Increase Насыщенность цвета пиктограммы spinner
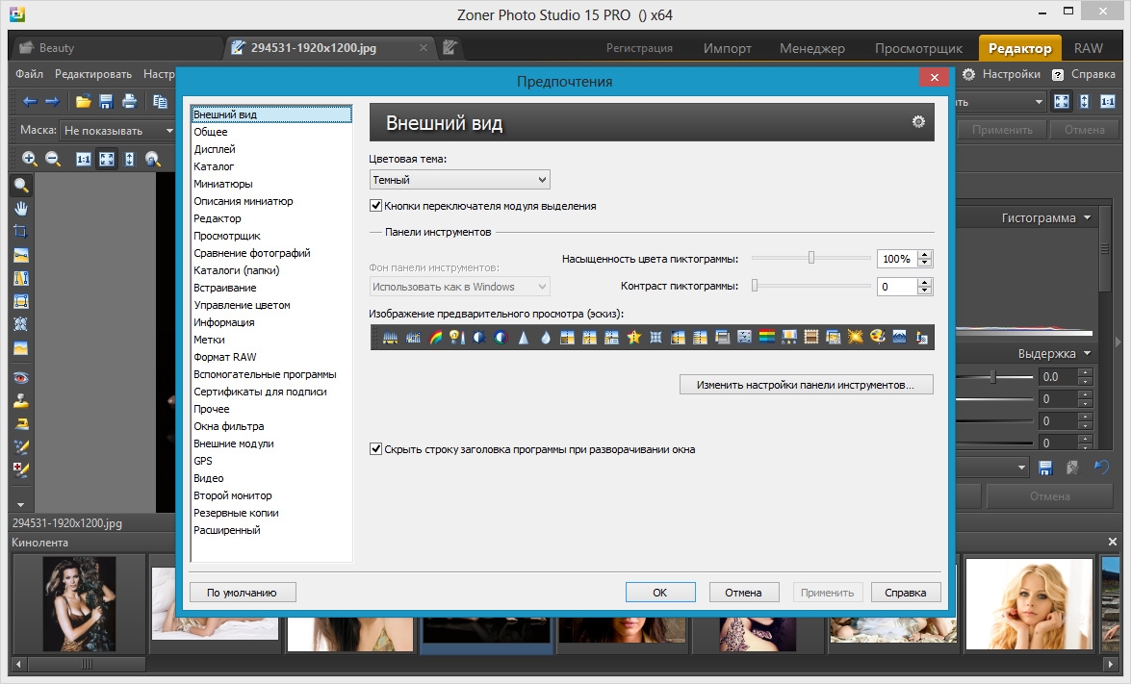This screenshot has width=1131, height=684. [x=925, y=254]
